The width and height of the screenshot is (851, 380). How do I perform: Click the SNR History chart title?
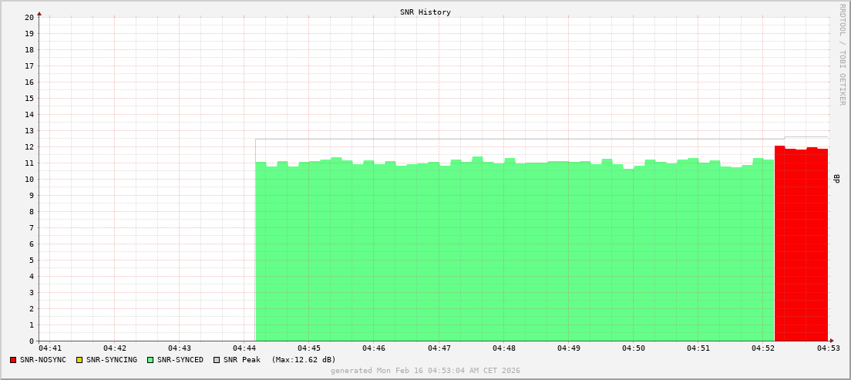click(x=425, y=12)
